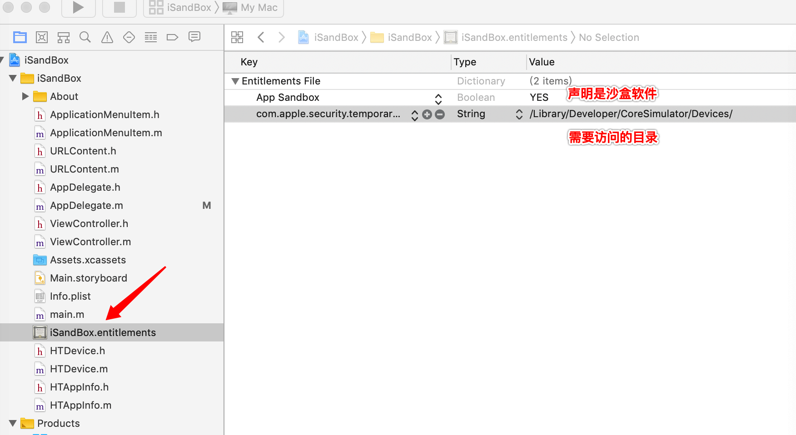Viewport: 796px width, 435px height.
Task: Go forward in editor history
Action: (282, 37)
